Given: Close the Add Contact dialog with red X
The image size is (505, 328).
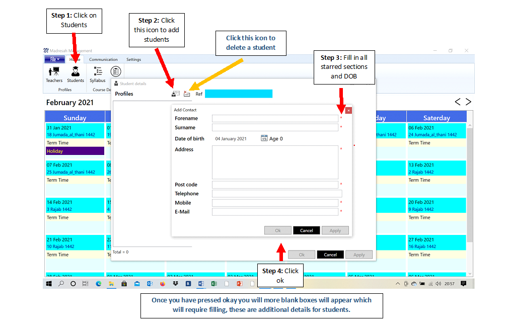Looking at the screenshot, I should point(348,110).
